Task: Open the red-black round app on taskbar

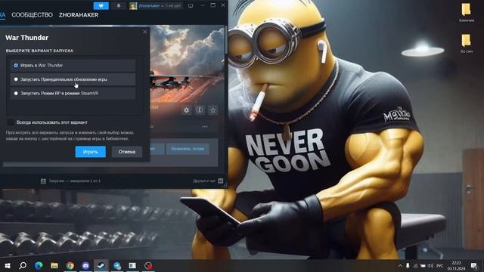Action: point(148,265)
